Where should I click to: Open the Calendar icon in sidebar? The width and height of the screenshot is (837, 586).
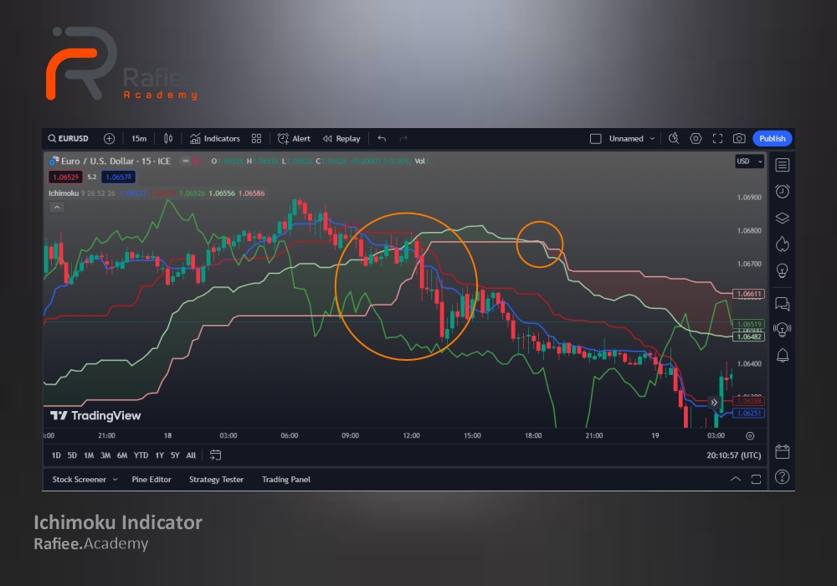783,451
